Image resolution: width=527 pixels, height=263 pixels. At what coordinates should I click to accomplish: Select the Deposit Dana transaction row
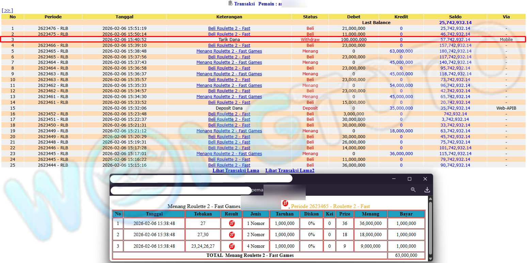(x=229, y=108)
